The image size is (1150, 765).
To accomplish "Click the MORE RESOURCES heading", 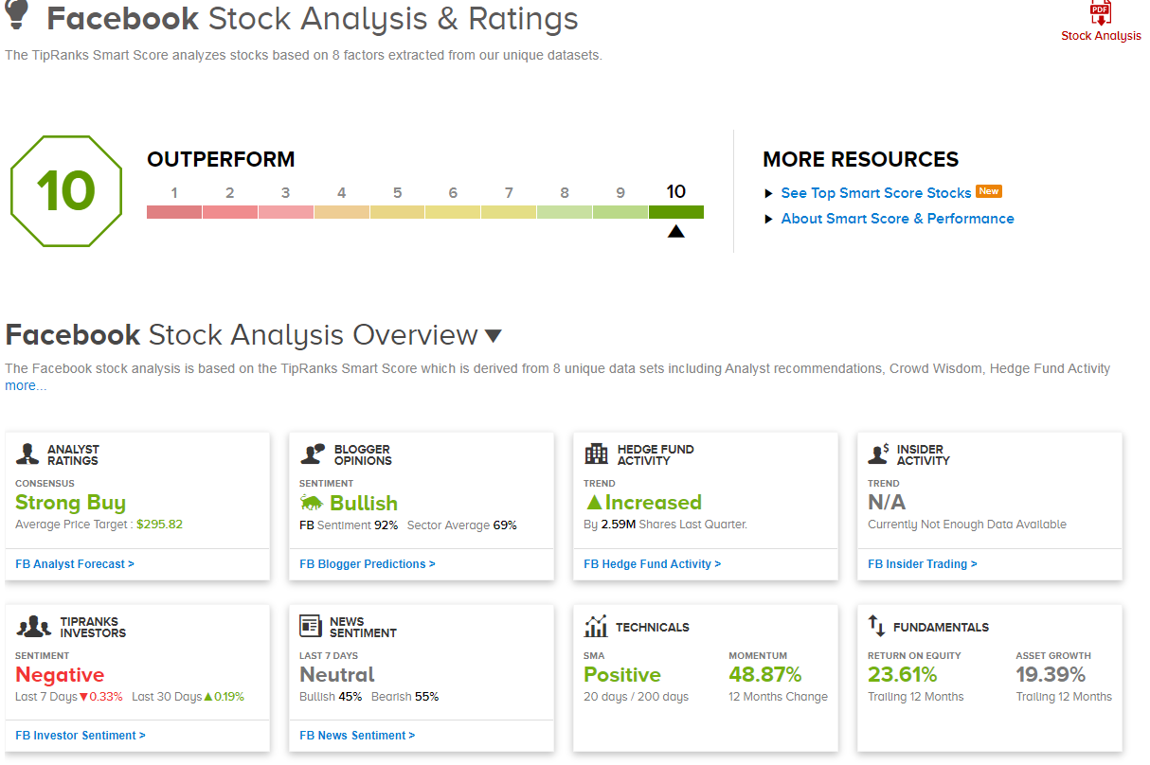I will 861,160.
